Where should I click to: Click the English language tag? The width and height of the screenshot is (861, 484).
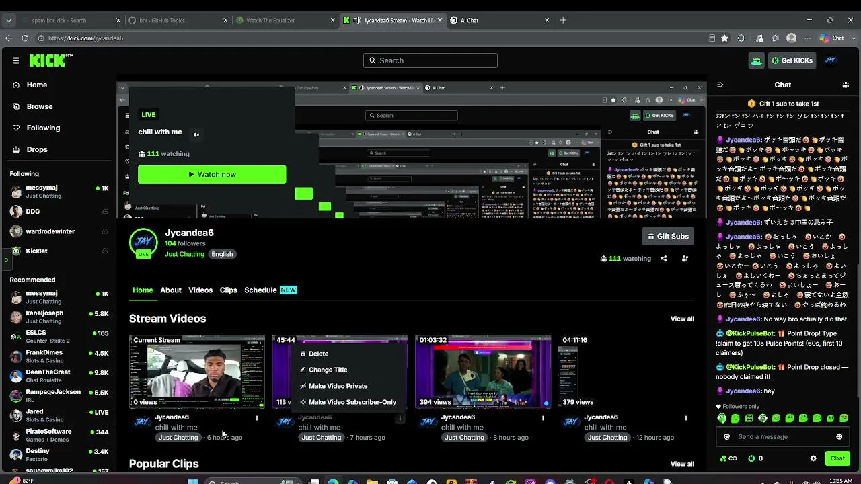[x=222, y=254]
